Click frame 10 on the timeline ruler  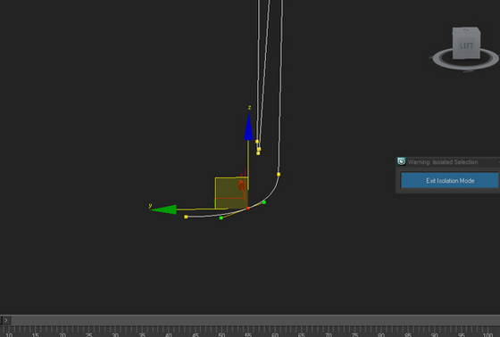tap(9, 334)
